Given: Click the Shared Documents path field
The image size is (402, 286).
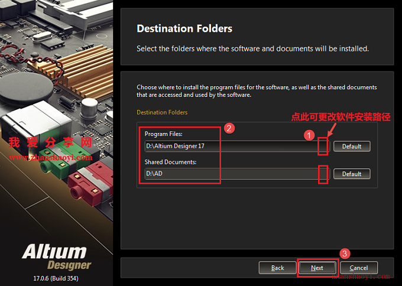Looking at the screenshot, I should [237, 174].
